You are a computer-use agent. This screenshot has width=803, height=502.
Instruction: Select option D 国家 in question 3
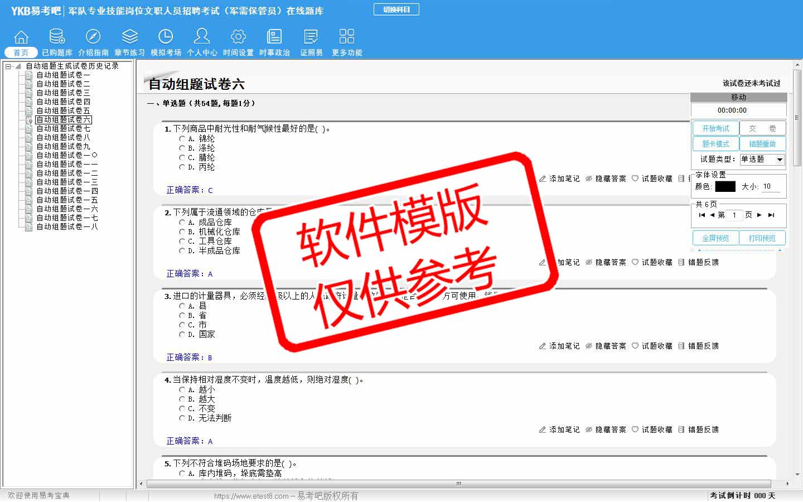pyautogui.click(x=182, y=334)
